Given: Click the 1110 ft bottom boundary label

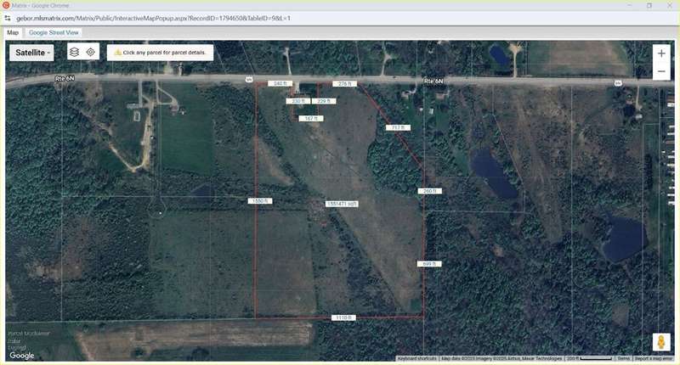Looking at the screenshot, I should point(343,317).
